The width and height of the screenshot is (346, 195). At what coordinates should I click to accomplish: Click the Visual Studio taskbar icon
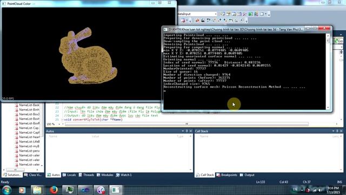(85, 190)
